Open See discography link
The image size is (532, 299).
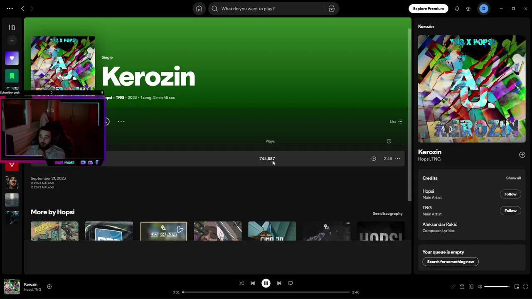(387, 213)
